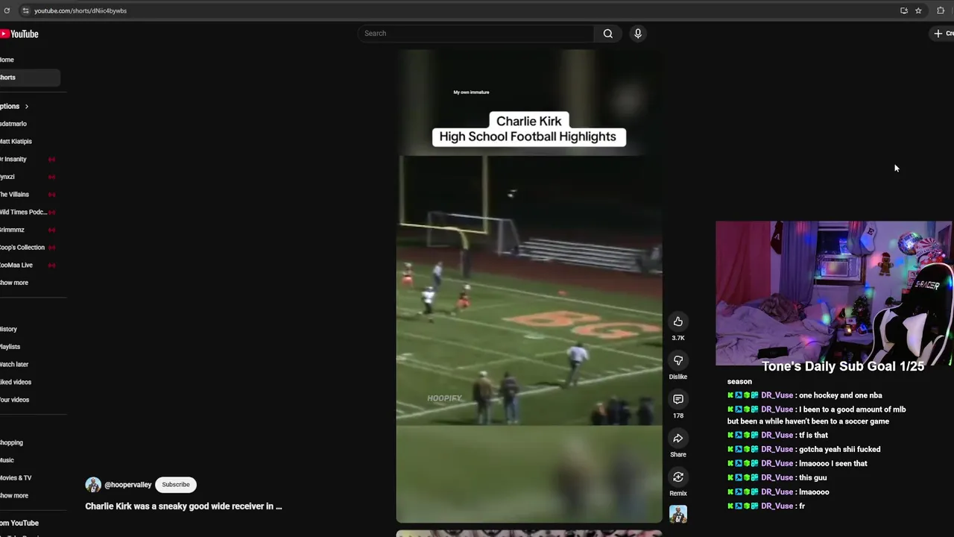Click chat message 'gotcha yeah shii fucked'
954x537 pixels.
coord(839,450)
